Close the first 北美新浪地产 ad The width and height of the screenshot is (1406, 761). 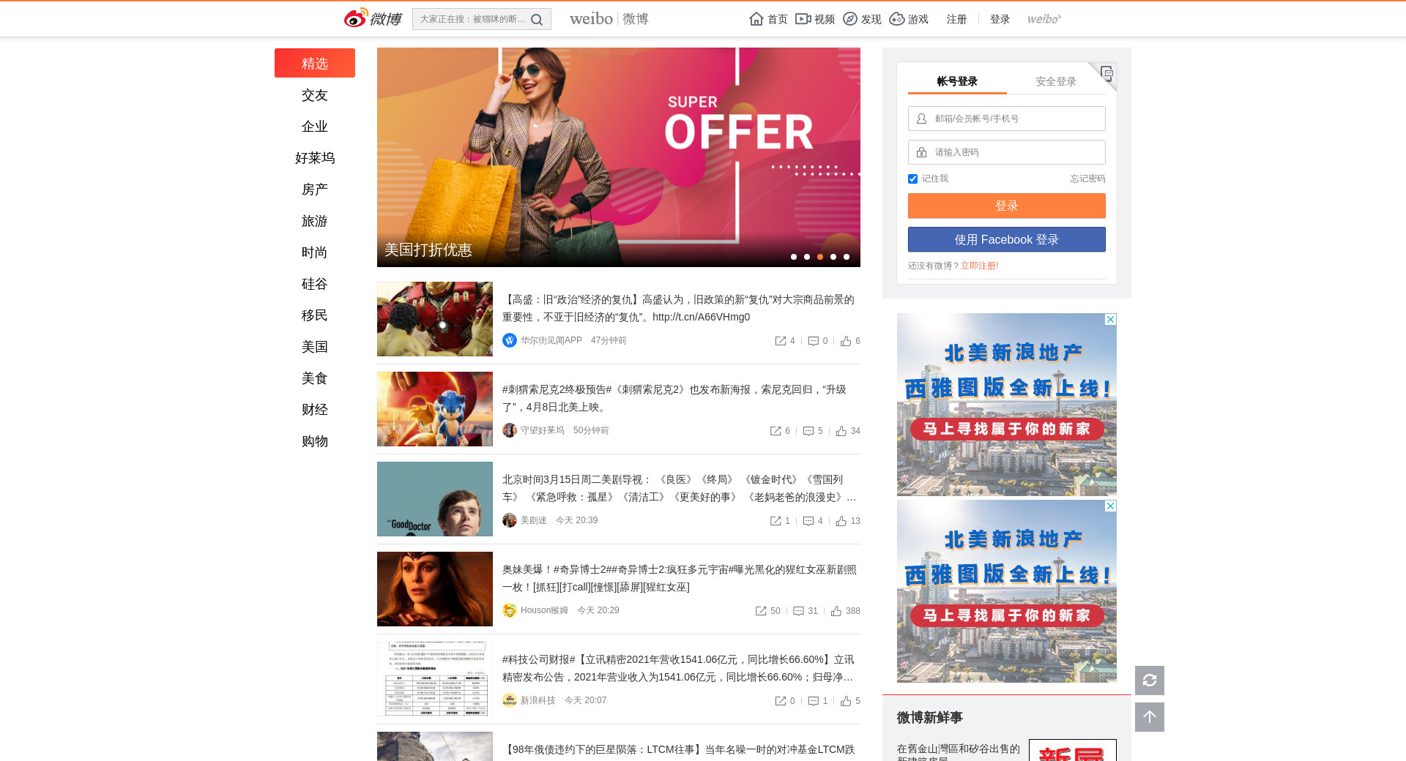1111,319
